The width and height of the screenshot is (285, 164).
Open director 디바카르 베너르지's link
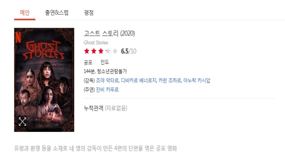(x=139, y=80)
